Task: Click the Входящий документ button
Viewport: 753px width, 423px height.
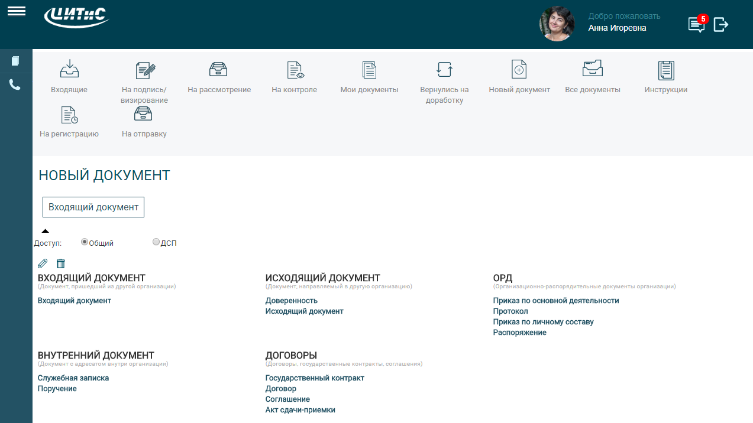Action: pyautogui.click(x=93, y=207)
